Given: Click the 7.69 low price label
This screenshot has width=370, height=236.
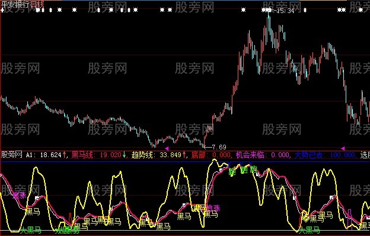Looking at the screenshot, I should [x=219, y=147].
